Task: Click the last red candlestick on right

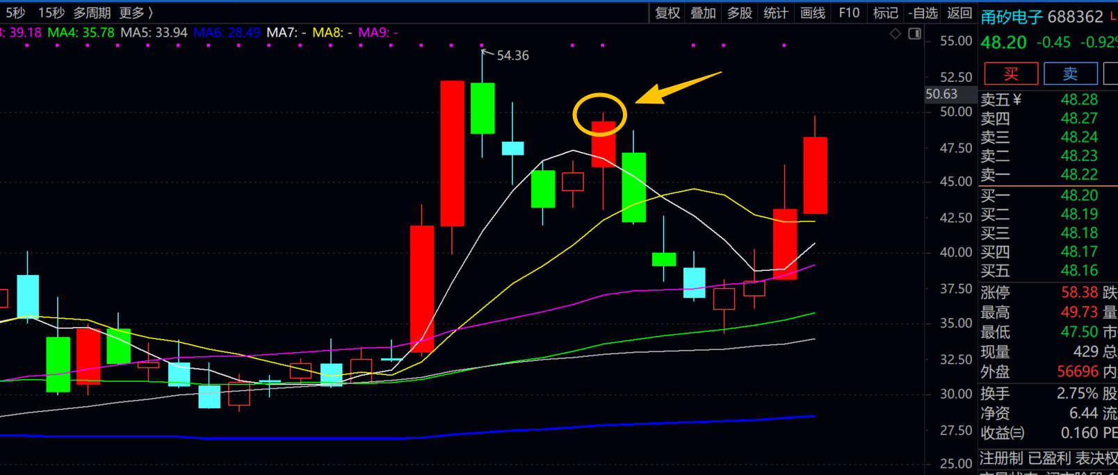Action: coord(815,175)
